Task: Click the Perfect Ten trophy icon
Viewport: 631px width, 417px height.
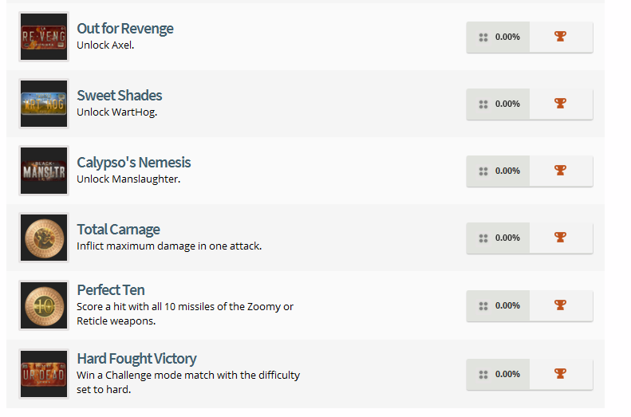Action: click(560, 305)
